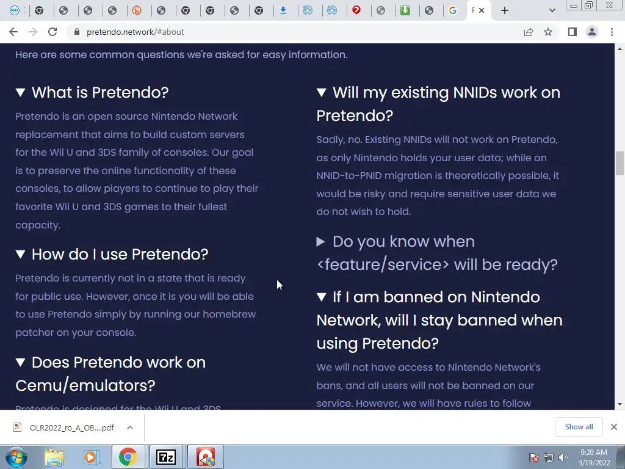Click 'Here are some common questions' text
The height and width of the screenshot is (469, 625).
[x=181, y=54]
